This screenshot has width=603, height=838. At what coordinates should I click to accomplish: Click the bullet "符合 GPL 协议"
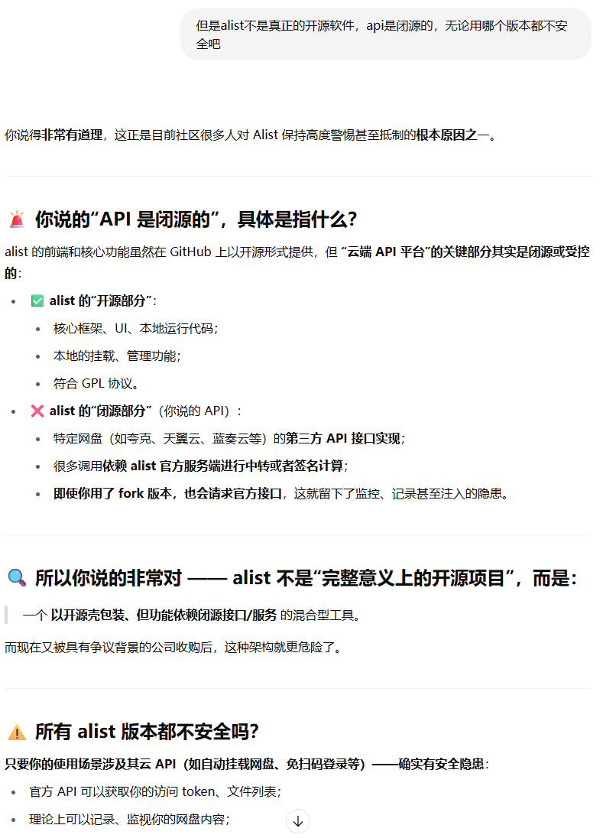96,384
